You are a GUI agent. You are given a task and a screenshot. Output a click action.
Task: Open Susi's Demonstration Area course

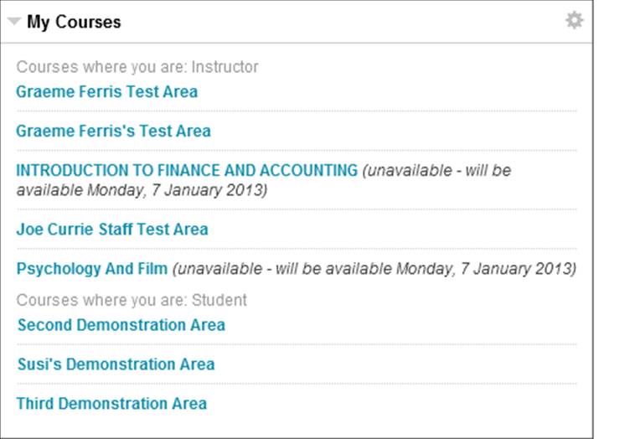(x=116, y=364)
